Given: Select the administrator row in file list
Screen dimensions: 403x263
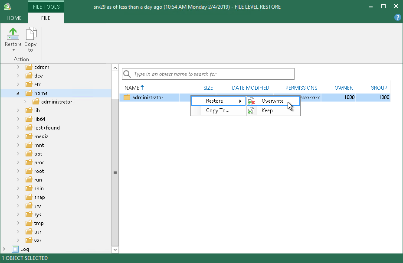Looking at the screenshot, I should click(255, 97).
